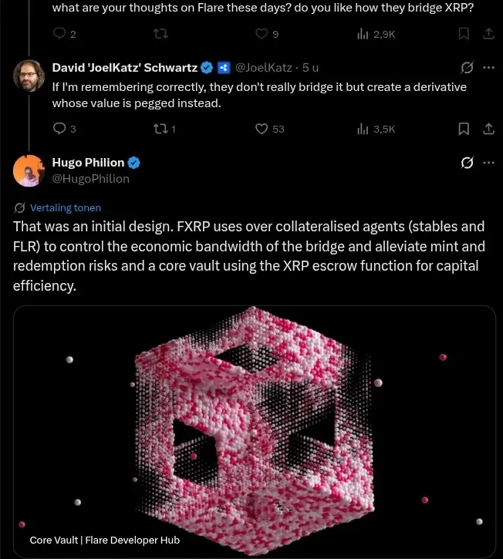Repost the top tweet about Flare
The width and height of the screenshot is (503, 559).
coord(160,34)
